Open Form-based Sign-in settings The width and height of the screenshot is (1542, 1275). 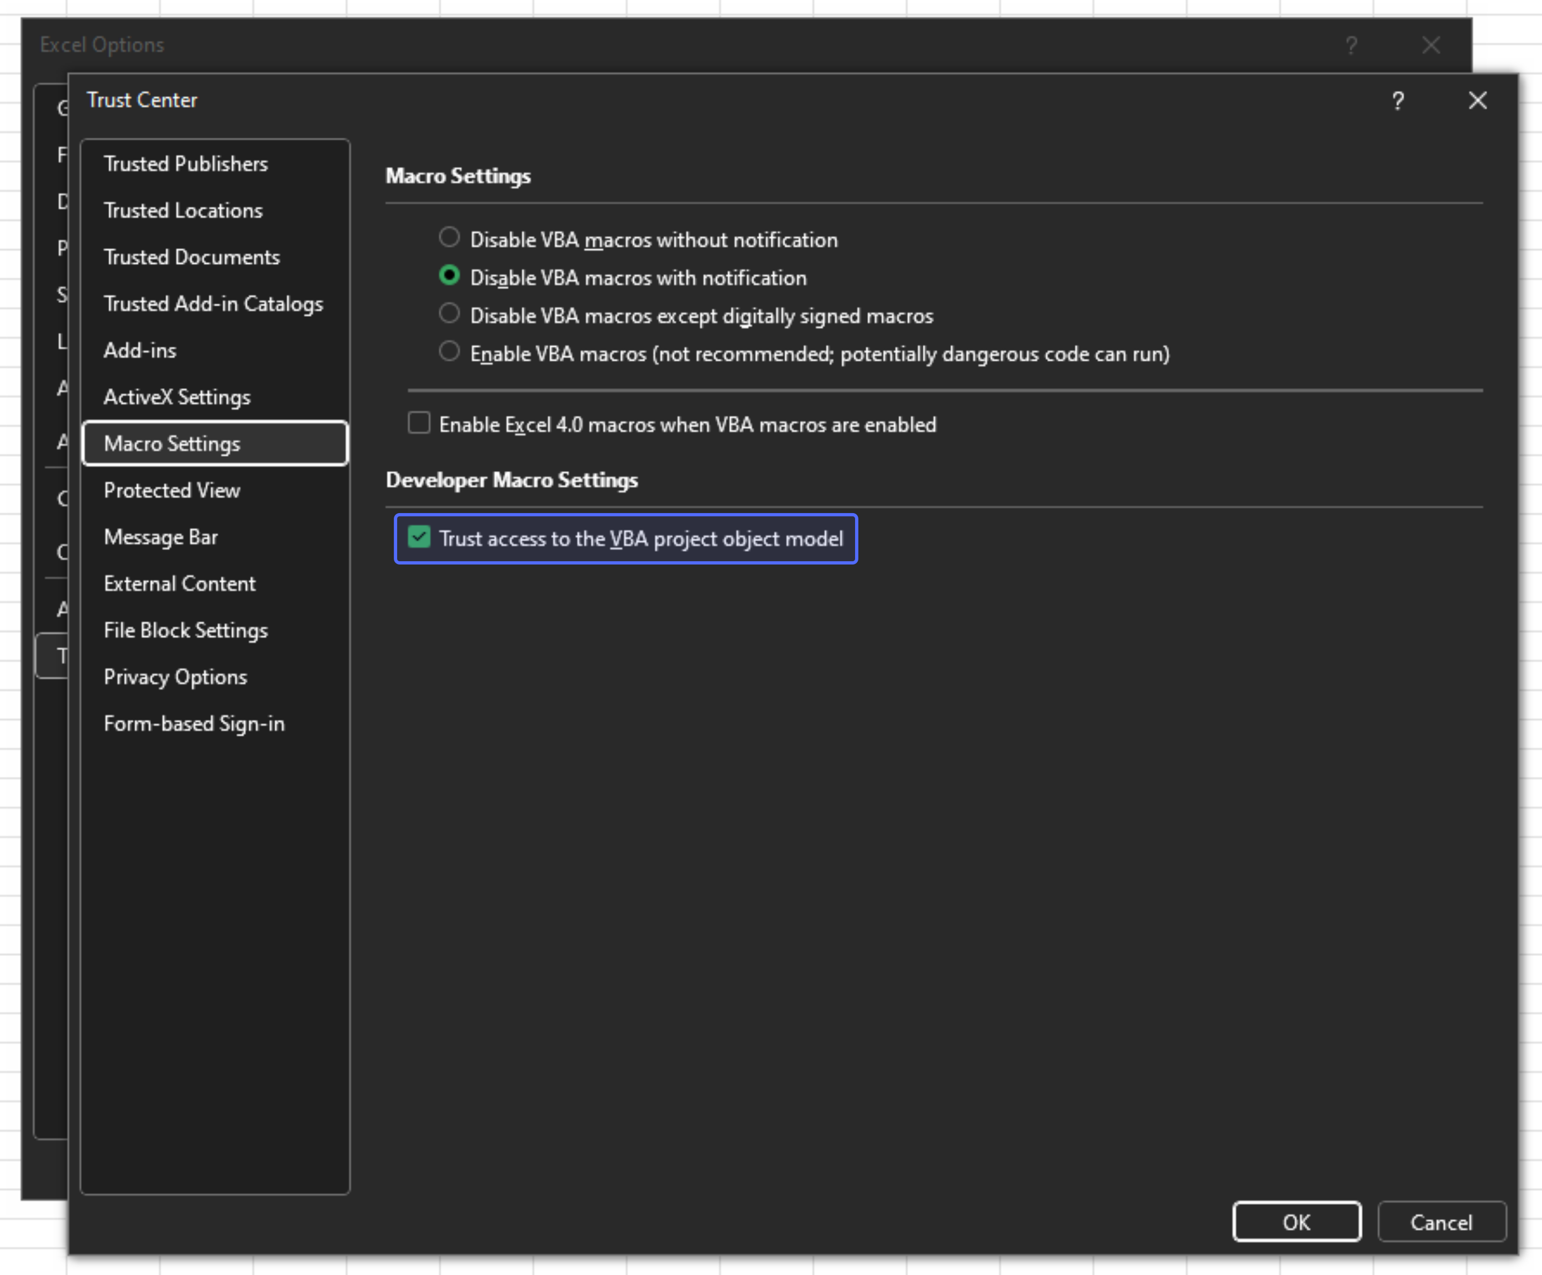pyautogui.click(x=215, y=724)
